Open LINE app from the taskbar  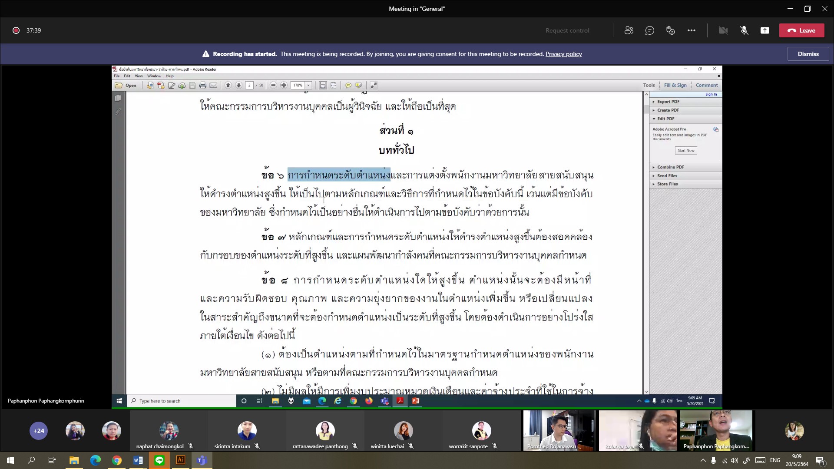(x=159, y=460)
